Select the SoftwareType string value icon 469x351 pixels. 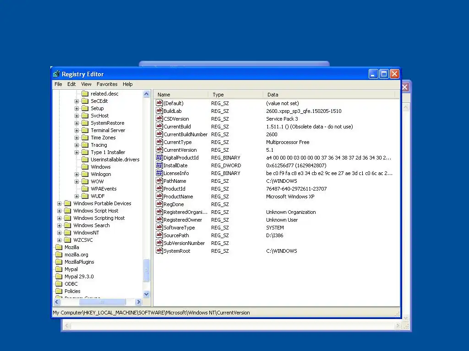pyautogui.click(x=159, y=227)
